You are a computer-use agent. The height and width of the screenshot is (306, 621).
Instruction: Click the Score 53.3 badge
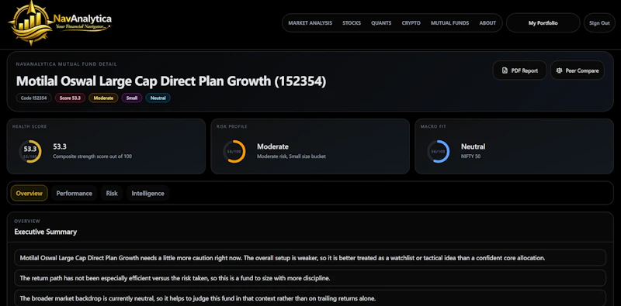coord(70,98)
